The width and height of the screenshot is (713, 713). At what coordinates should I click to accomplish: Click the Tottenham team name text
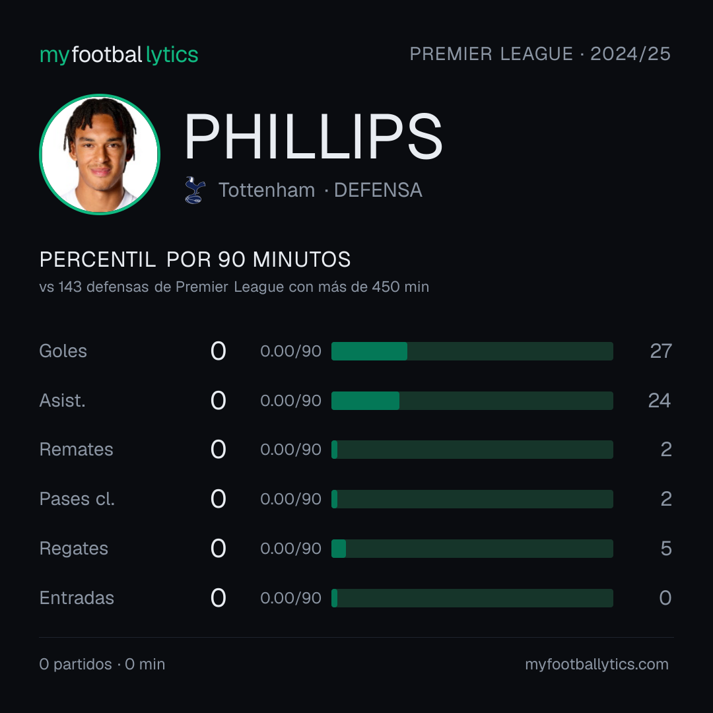(x=267, y=190)
